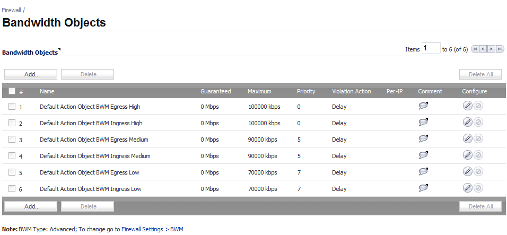Screen dimensions: 507x235
Task: Go to the next page arrow
Action: 492,49
